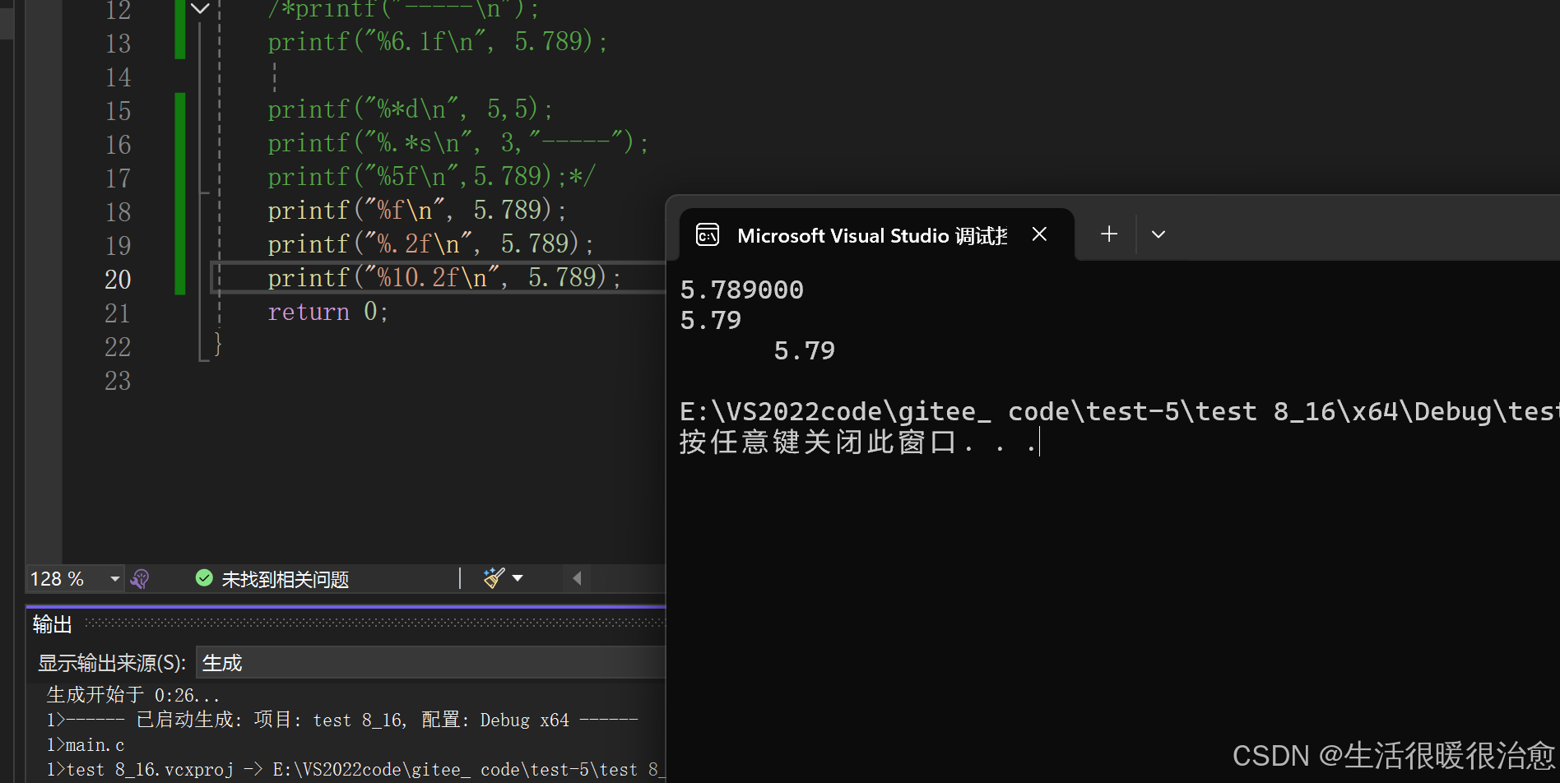Click the line printf("%.2f\n", 5.789);
The width and height of the screenshot is (1560, 783).
(429, 244)
